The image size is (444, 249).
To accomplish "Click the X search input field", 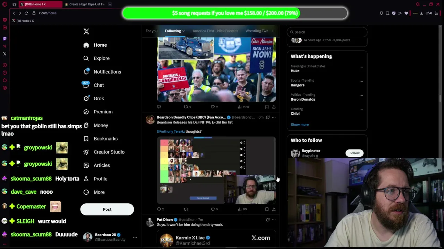I will (x=327, y=32).
